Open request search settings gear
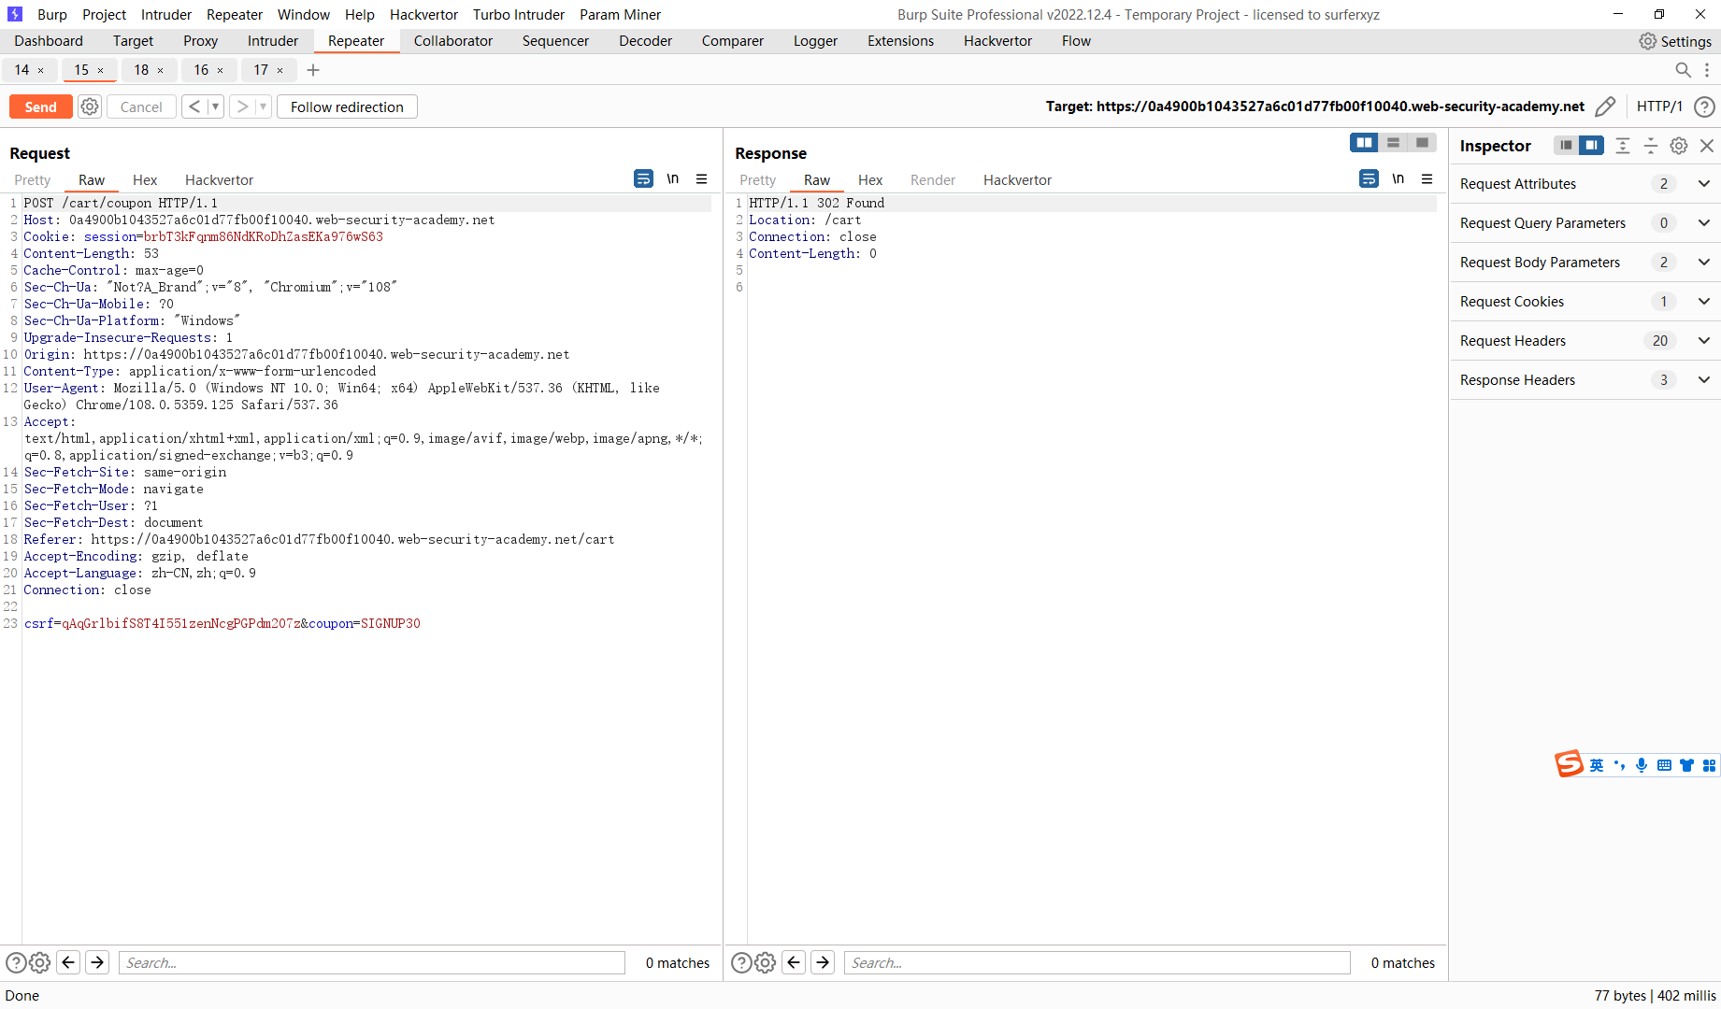This screenshot has width=1721, height=1009. 39,962
